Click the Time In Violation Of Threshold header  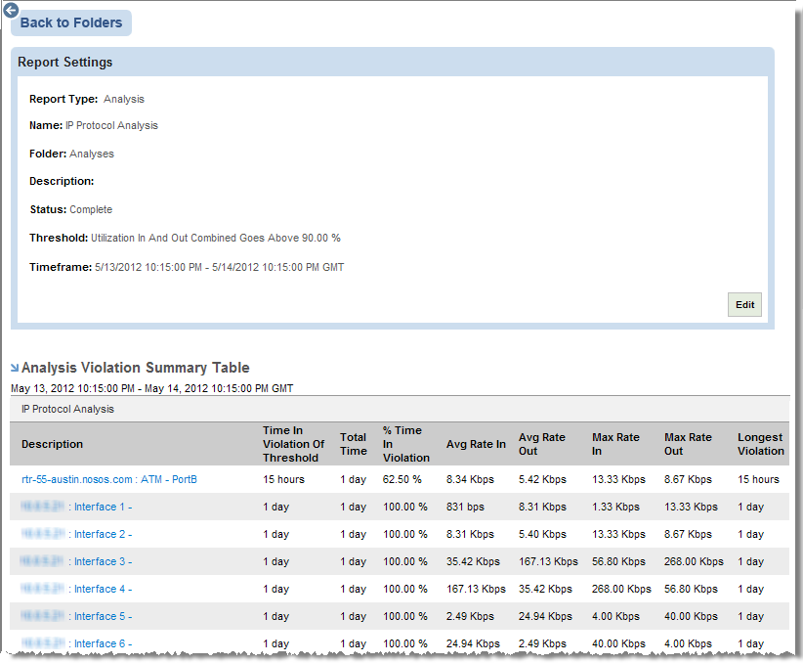(x=293, y=445)
